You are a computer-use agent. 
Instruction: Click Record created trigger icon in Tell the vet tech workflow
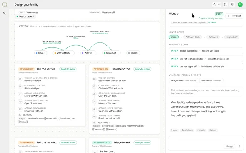pyautogui.click(x=20, y=79)
